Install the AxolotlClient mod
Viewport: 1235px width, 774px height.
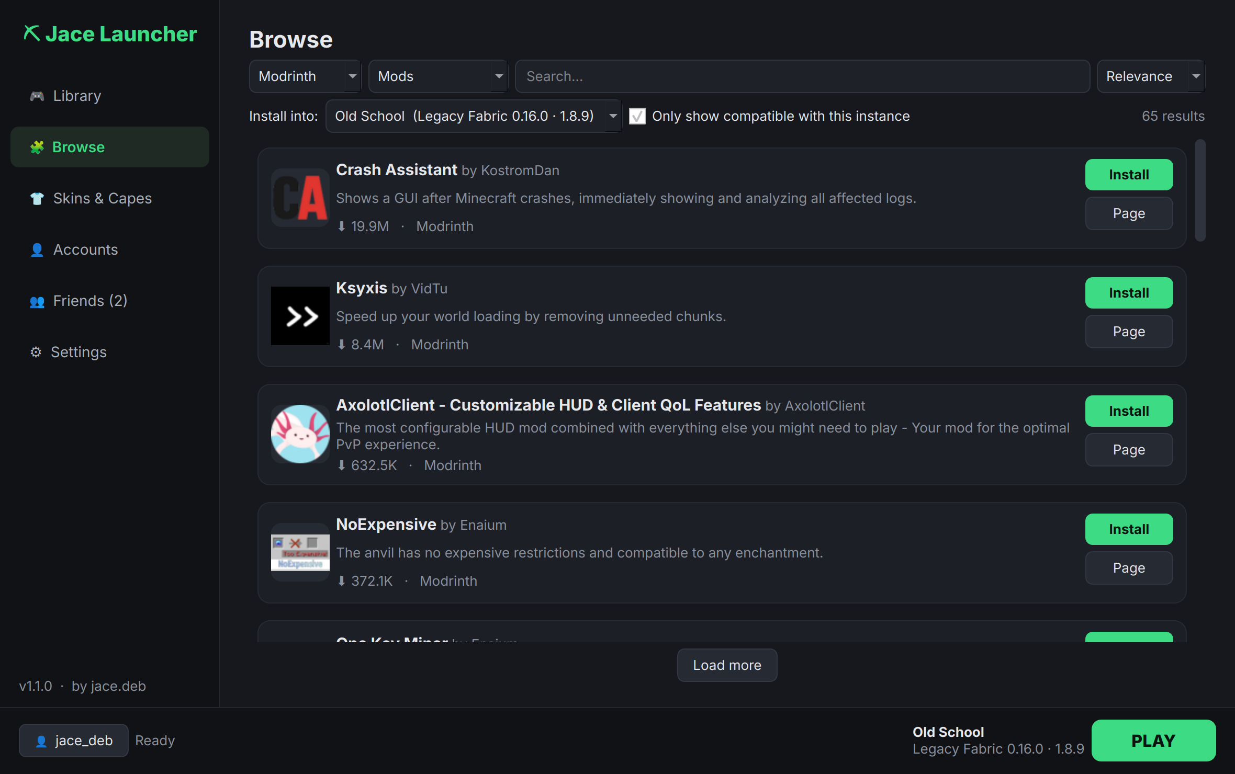(x=1129, y=411)
